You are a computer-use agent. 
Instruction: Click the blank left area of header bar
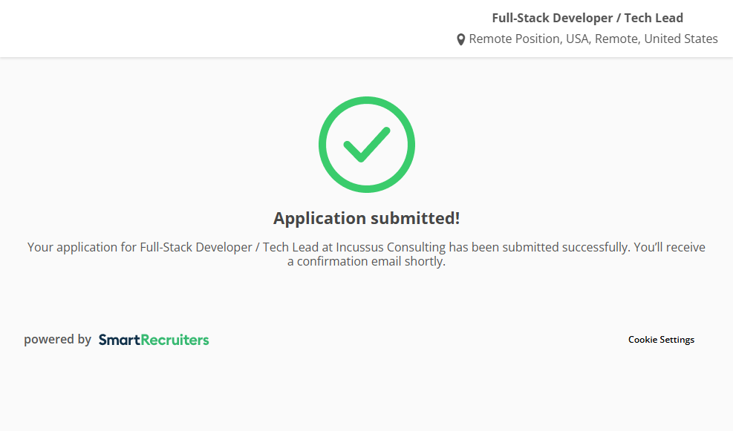tap(186, 28)
